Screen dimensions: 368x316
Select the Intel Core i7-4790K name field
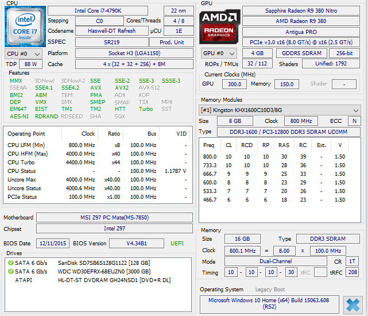click(98, 11)
